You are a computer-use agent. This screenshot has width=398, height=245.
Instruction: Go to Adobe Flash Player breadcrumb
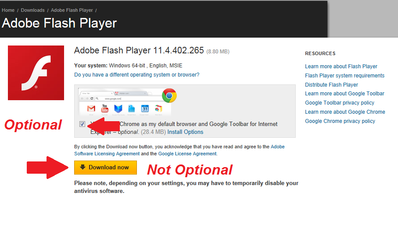tap(72, 10)
